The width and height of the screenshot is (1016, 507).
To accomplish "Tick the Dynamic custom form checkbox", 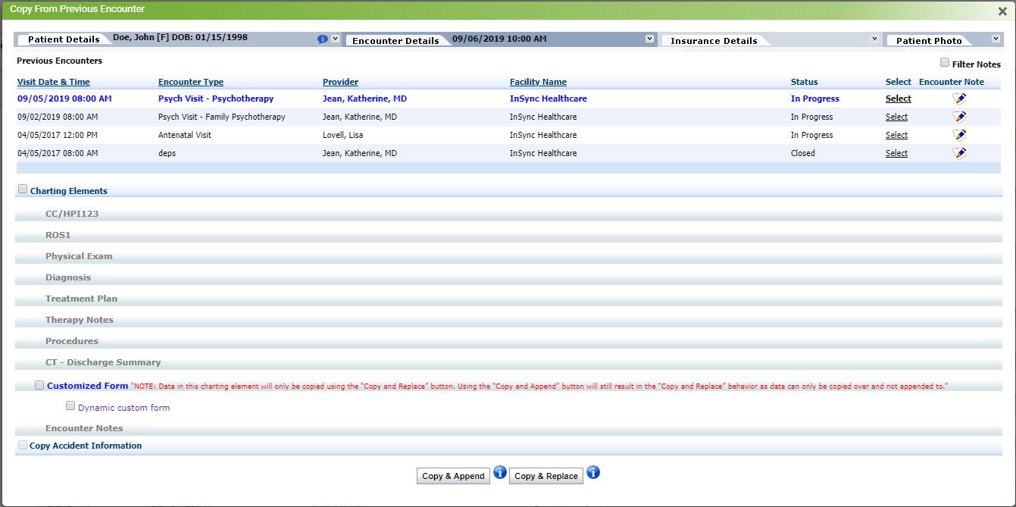I will click(70, 406).
